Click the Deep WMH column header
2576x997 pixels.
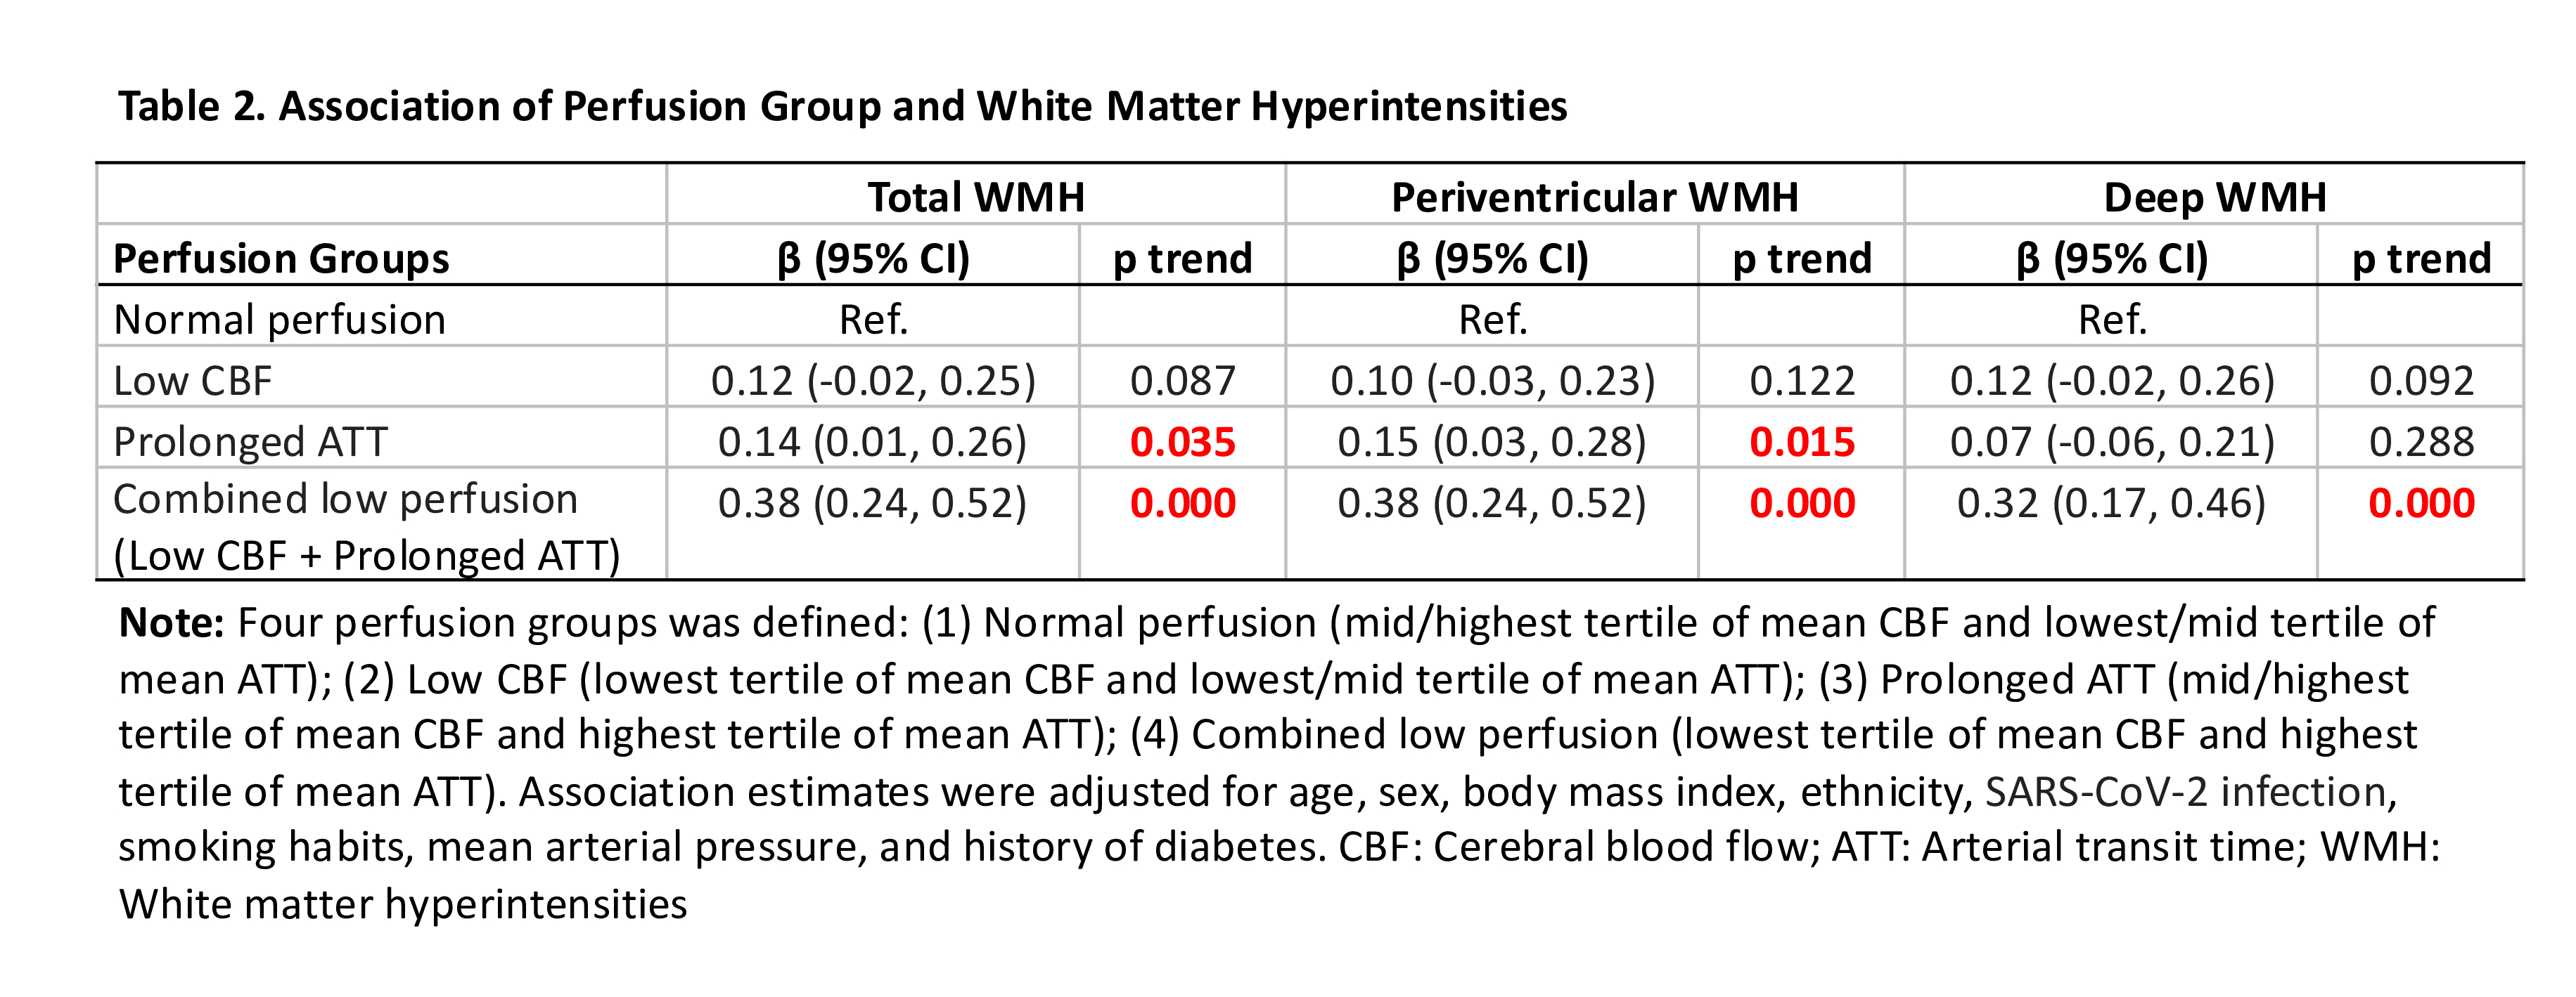tap(2214, 197)
